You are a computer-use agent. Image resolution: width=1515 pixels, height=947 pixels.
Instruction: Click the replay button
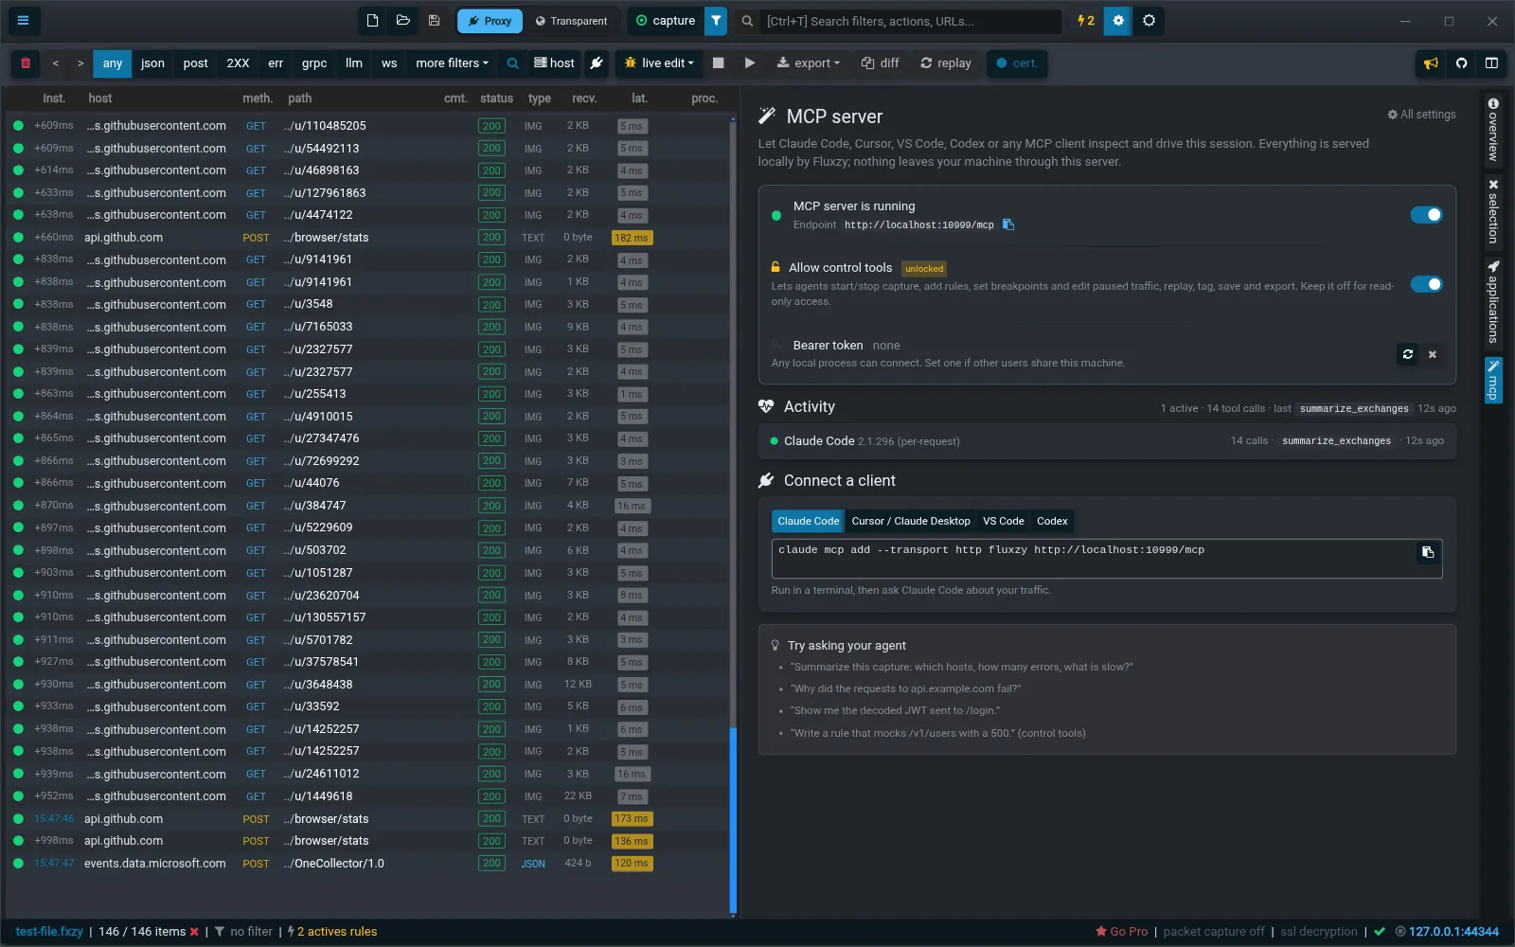945,63
